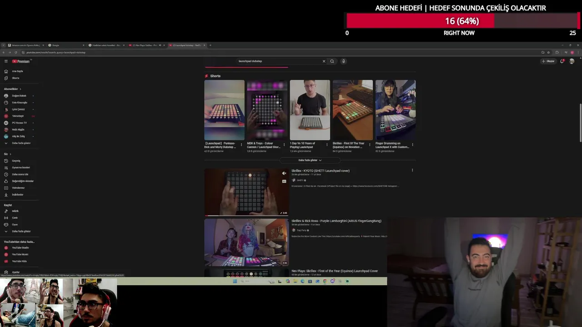Viewport: 582px width, 327px height.
Task: Open options for 1 Day Vs 10 Years short
Action: (x=327, y=145)
